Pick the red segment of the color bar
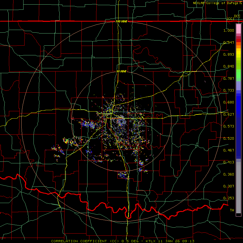 click(238, 40)
